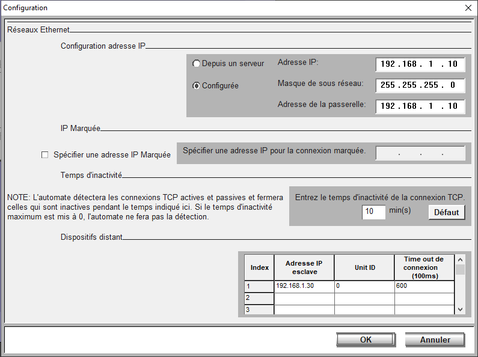Select slave IP cell 192.168.1.30
The image size is (478, 357).
[x=304, y=287]
